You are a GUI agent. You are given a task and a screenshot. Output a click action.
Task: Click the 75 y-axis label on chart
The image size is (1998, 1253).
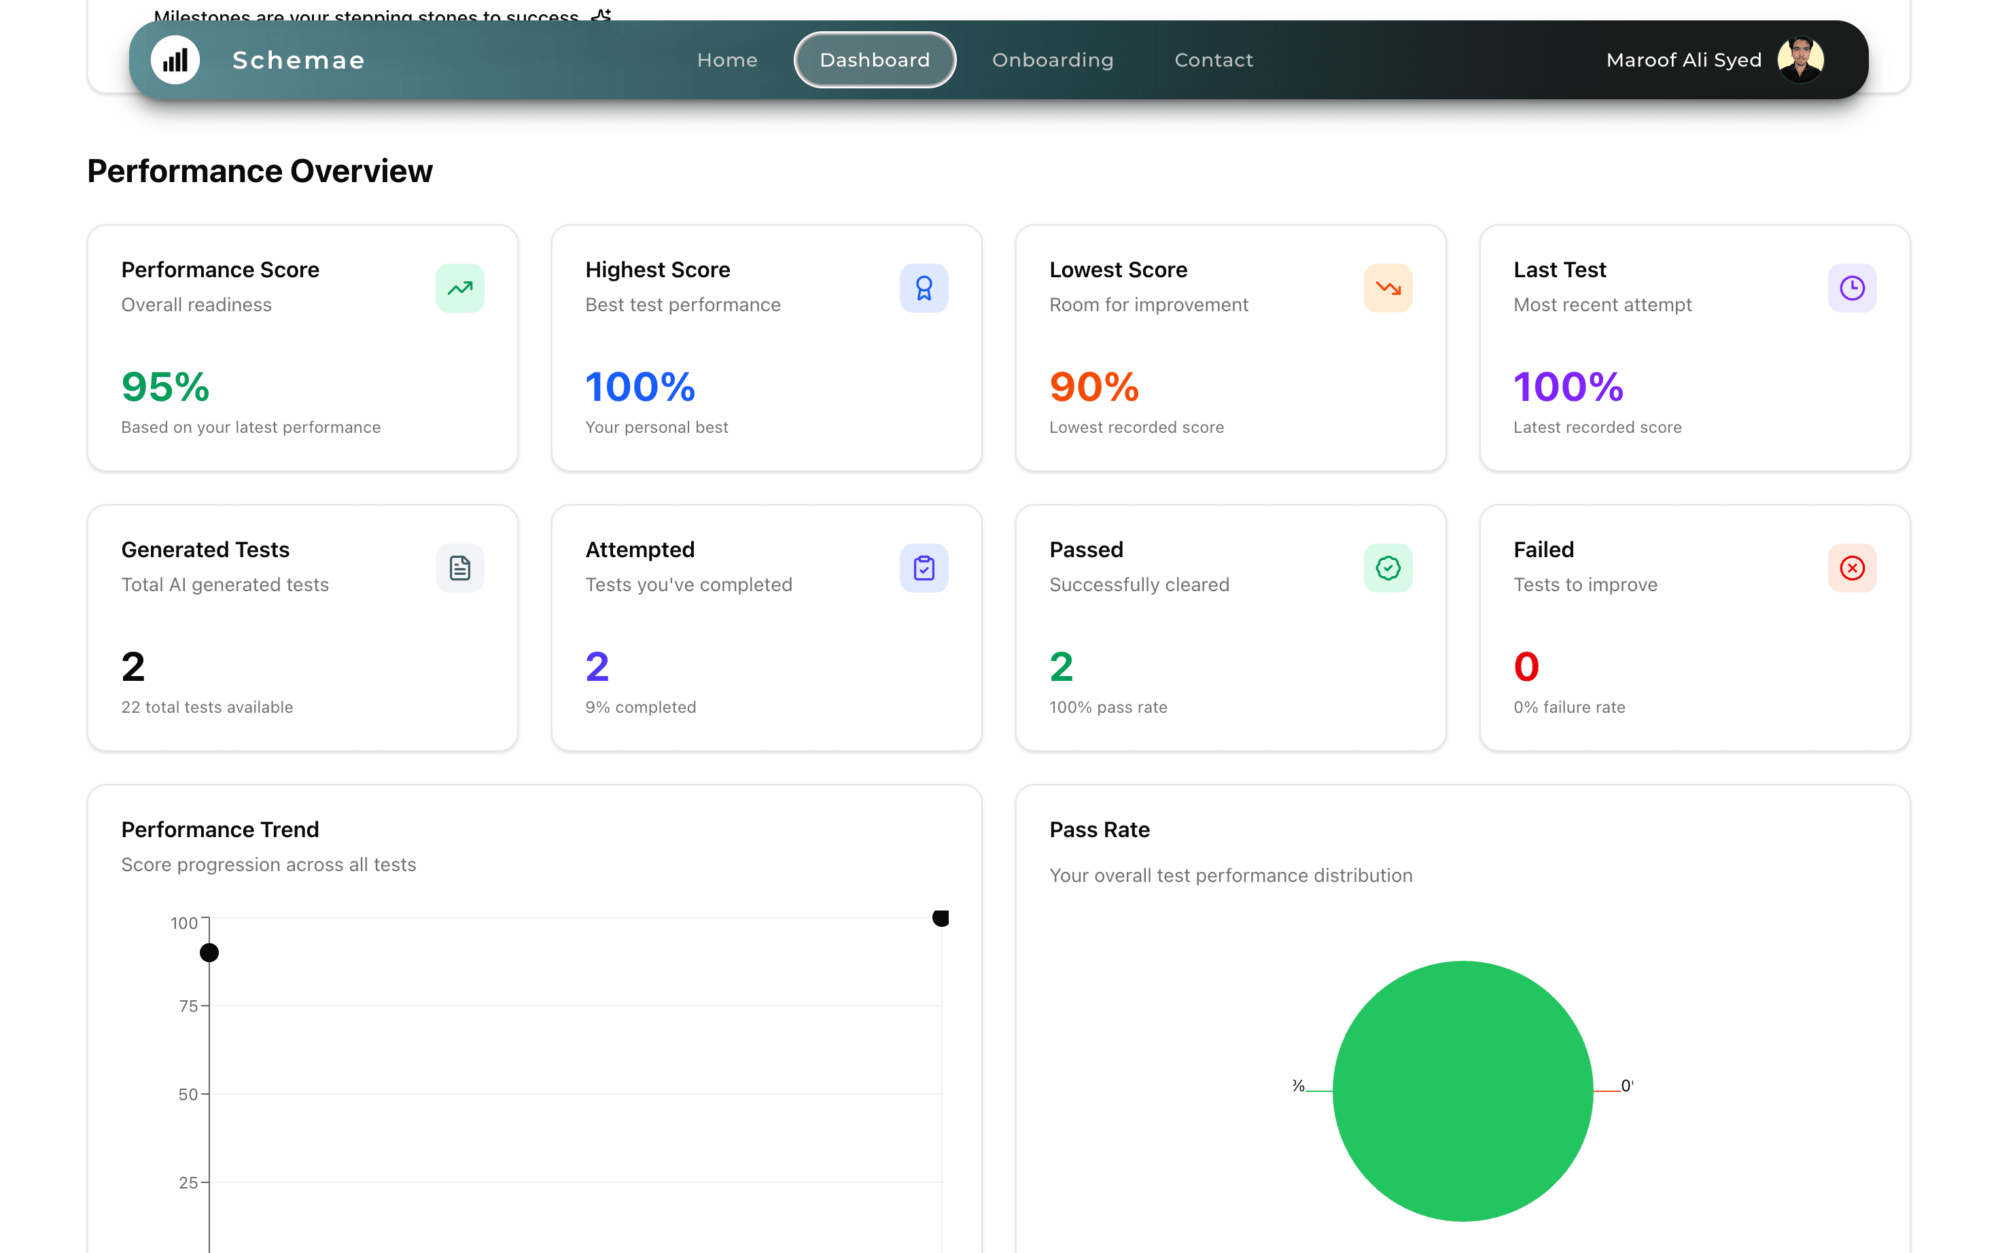point(188,1005)
